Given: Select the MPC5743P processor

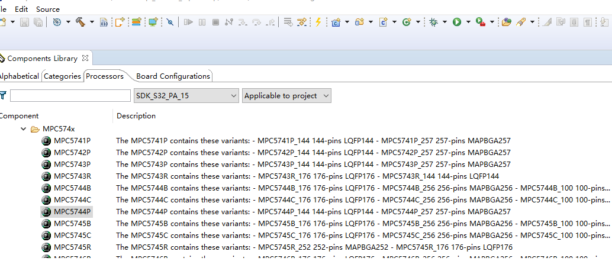Looking at the screenshot, I should coord(72,165).
